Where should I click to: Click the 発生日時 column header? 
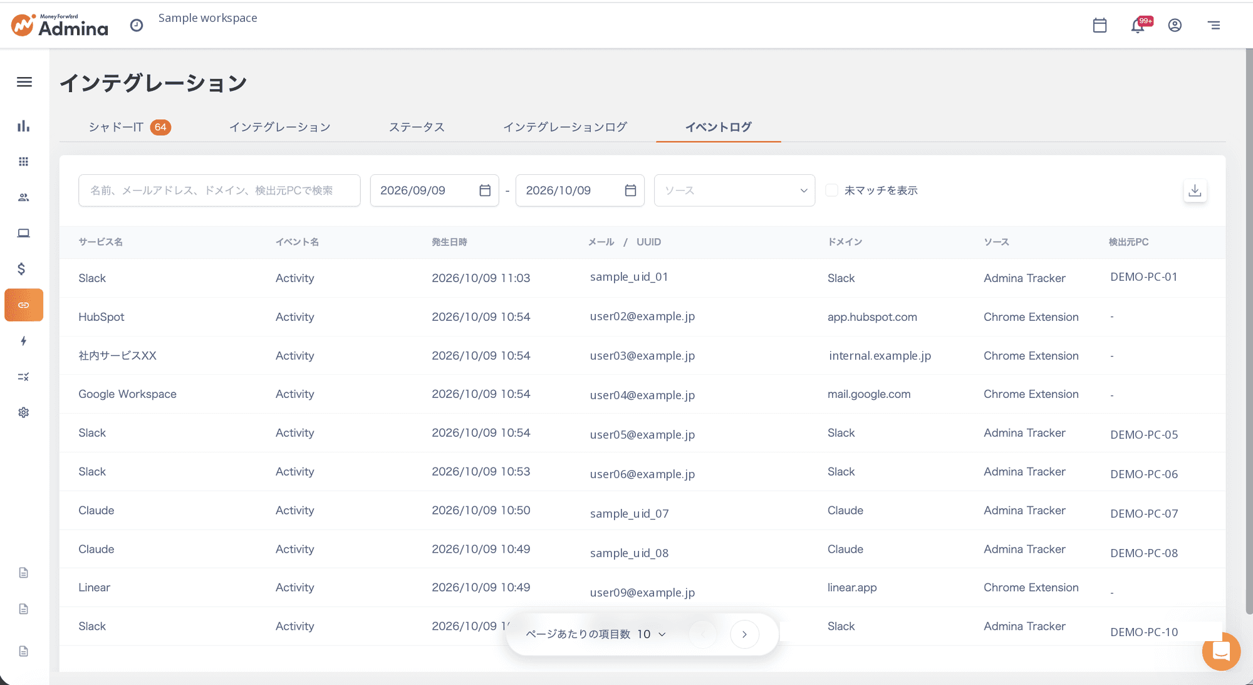point(449,242)
